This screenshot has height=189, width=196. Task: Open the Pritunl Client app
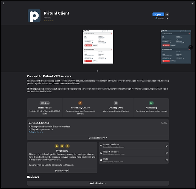coord(158,14)
